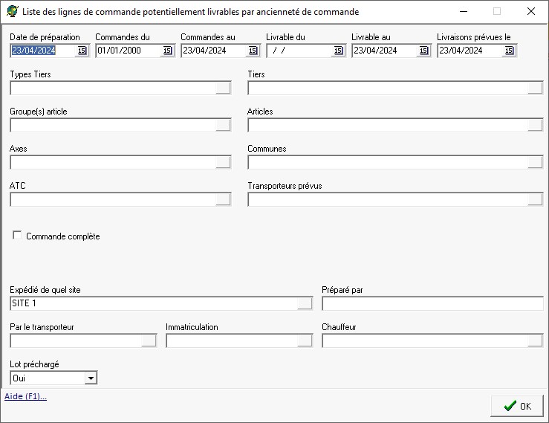The width and height of the screenshot is (549, 423).
Task: Open calendar for Date de préparation
Action: tap(82, 51)
